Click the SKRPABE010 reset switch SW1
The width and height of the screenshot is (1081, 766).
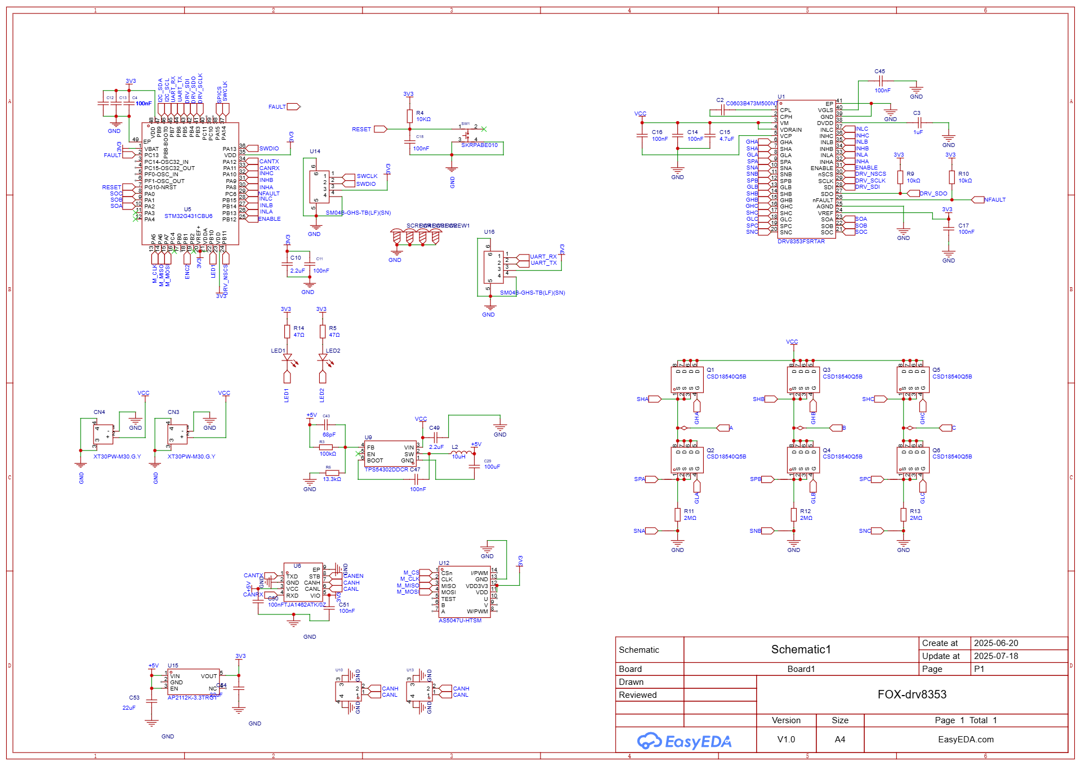(468, 134)
